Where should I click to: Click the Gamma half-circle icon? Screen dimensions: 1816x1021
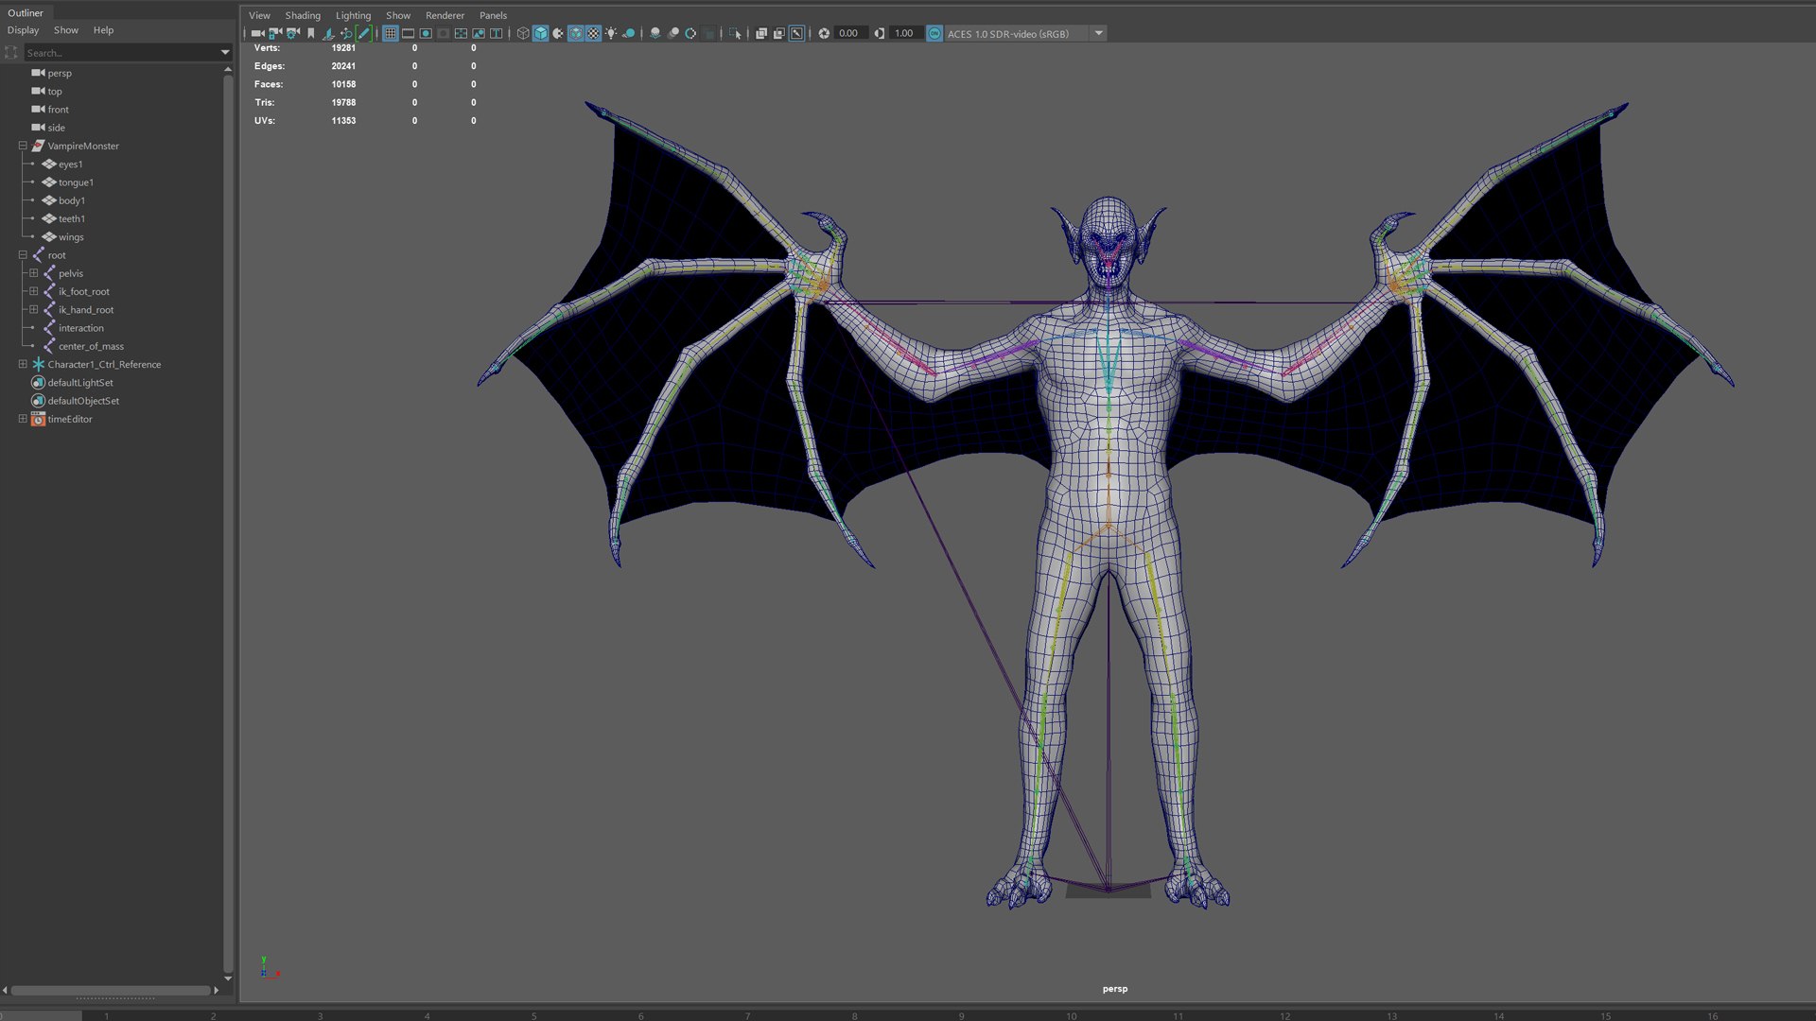pos(880,33)
